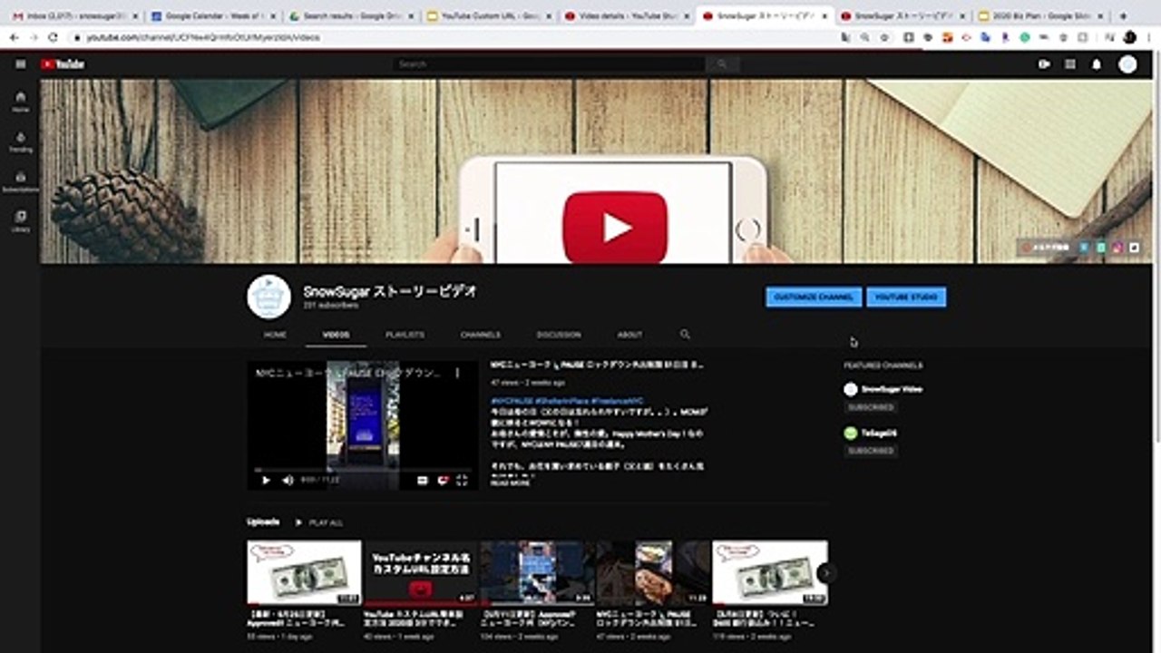Open the third upload thumbnail, uploaded 2 weeks ago
Image resolution: width=1161 pixels, height=653 pixels.
click(537, 572)
